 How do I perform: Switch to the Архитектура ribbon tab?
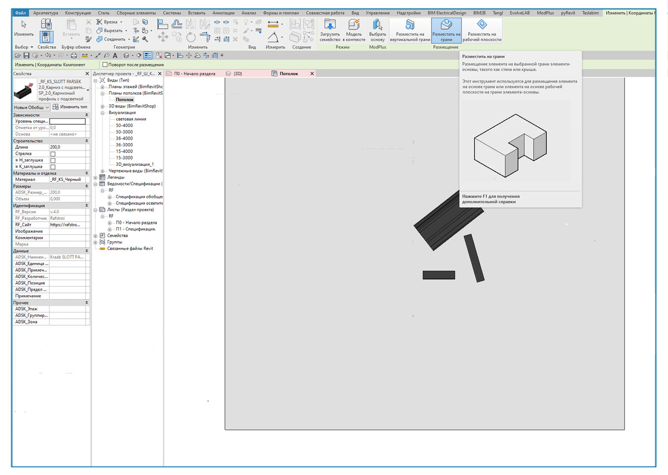[46, 12]
